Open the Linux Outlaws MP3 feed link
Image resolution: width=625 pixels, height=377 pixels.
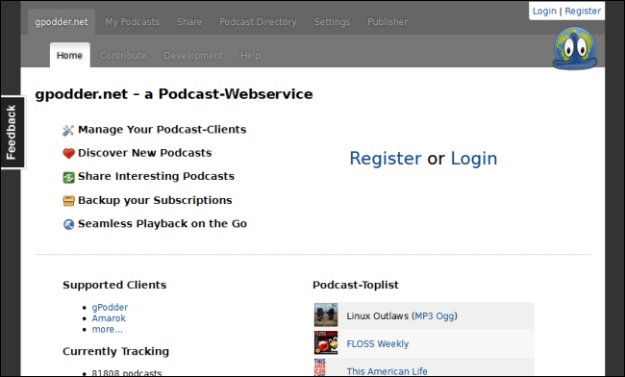424,316
